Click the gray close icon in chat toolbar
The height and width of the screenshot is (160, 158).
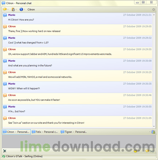coord(154,10)
